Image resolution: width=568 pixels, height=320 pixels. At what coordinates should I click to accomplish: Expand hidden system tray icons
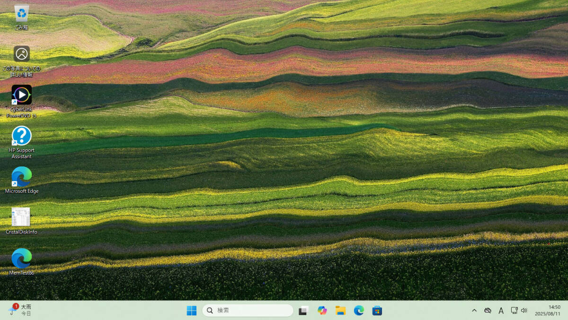[x=474, y=311]
